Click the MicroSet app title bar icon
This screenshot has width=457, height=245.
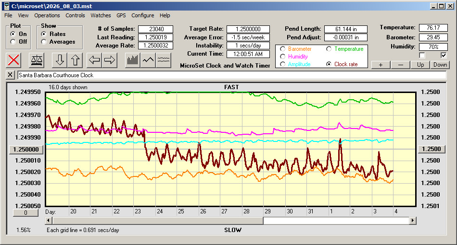(x=6, y=6)
